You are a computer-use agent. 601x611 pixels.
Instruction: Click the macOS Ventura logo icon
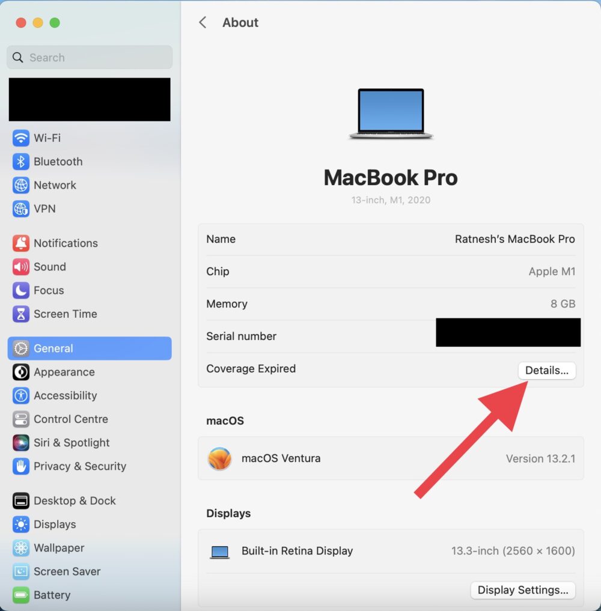pyautogui.click(x=219, y=458)
